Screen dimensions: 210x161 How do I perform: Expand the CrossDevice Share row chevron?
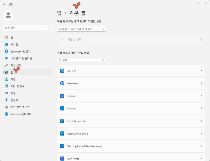201,134
